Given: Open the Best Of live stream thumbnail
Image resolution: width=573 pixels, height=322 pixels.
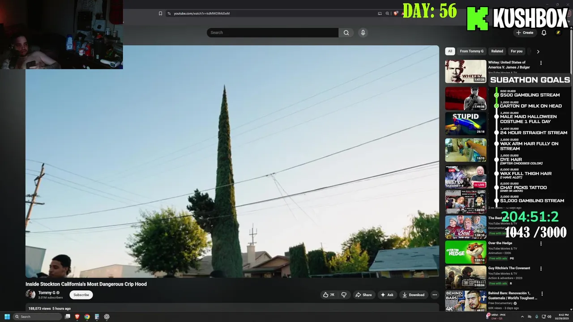Looking at the screenshot, I should point(466,176).
